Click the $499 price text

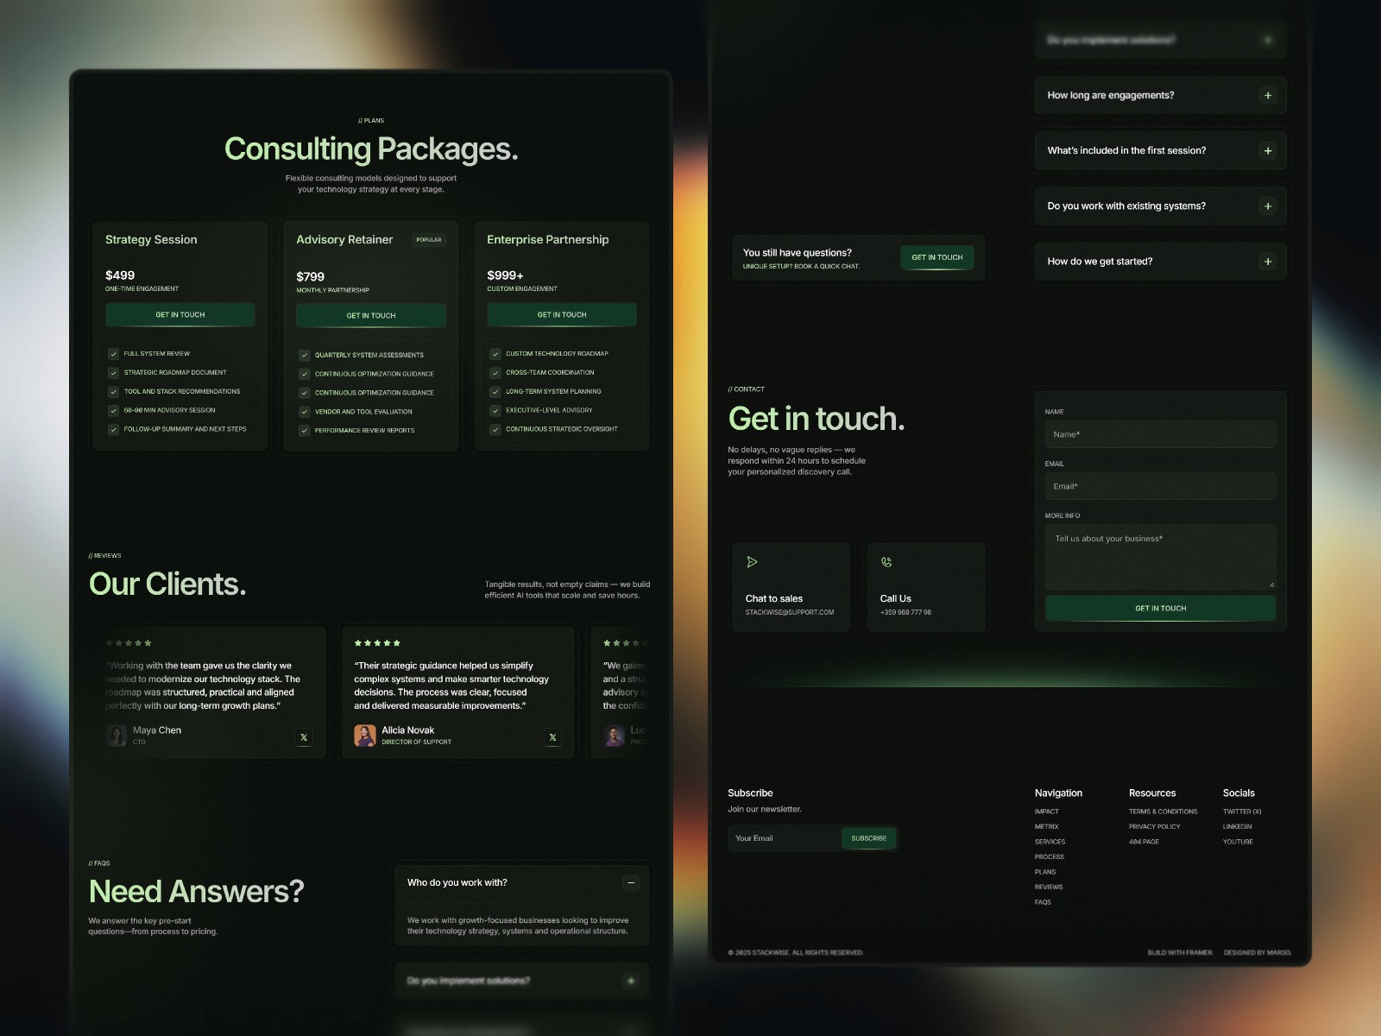tap(120, 275)
